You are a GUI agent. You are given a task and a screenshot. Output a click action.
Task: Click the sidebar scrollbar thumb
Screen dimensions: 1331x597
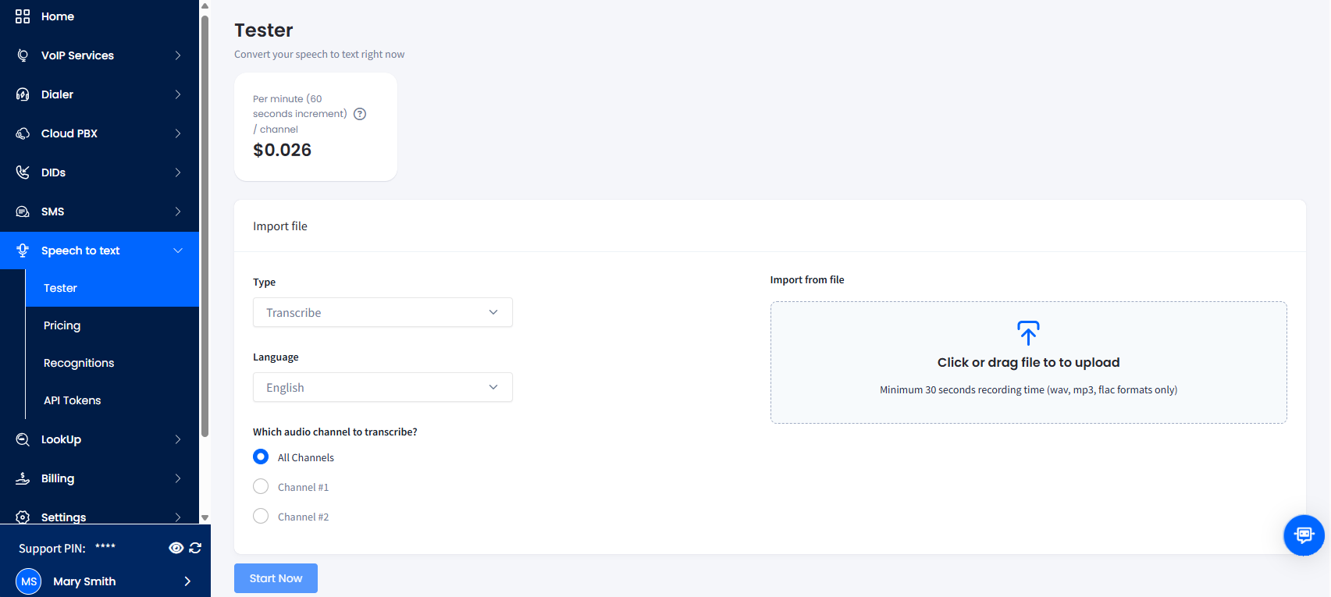coord(205,226)
